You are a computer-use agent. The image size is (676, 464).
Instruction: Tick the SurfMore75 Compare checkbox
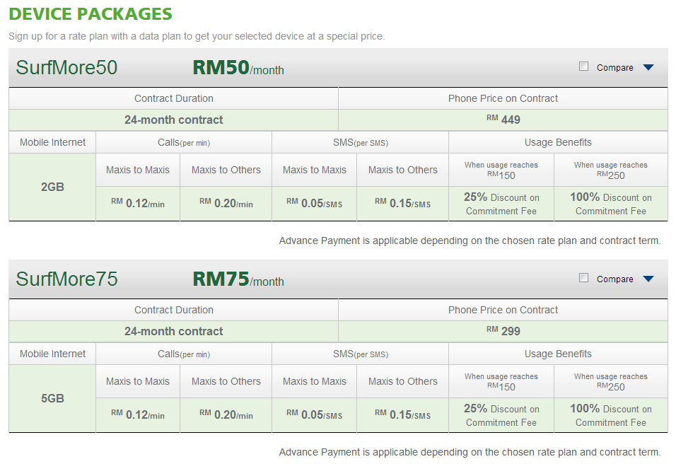[x=583, y=278]
